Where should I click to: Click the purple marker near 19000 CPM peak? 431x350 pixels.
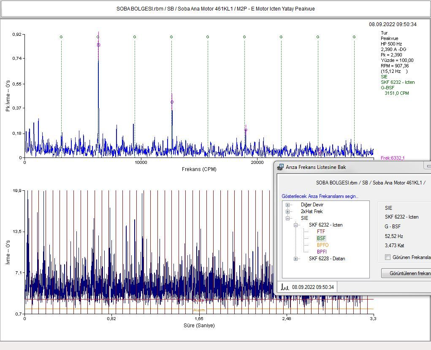click(x=246, y=130)
